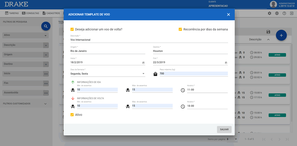
Task: Click the Ida Horário field showing 11:00
Action: 207,90
